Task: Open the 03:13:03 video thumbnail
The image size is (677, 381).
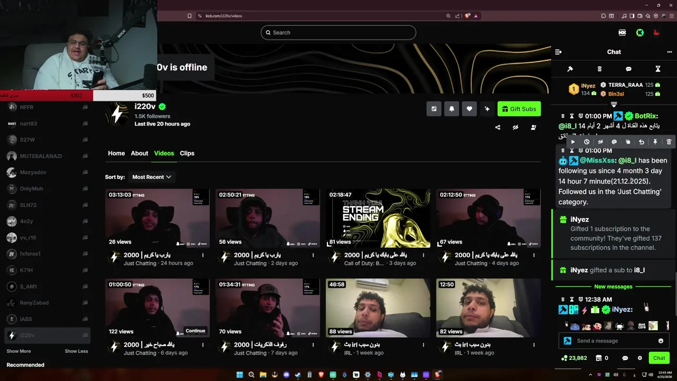Action: [157, 218]
